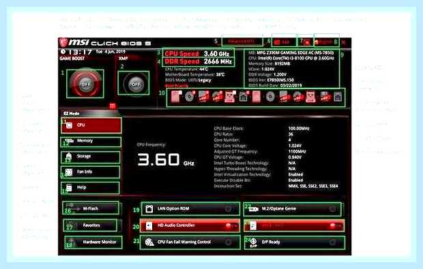This screenshot has height=269, width=423.
Task: Open the Hardware Monitor
Action: click(93, 242)
